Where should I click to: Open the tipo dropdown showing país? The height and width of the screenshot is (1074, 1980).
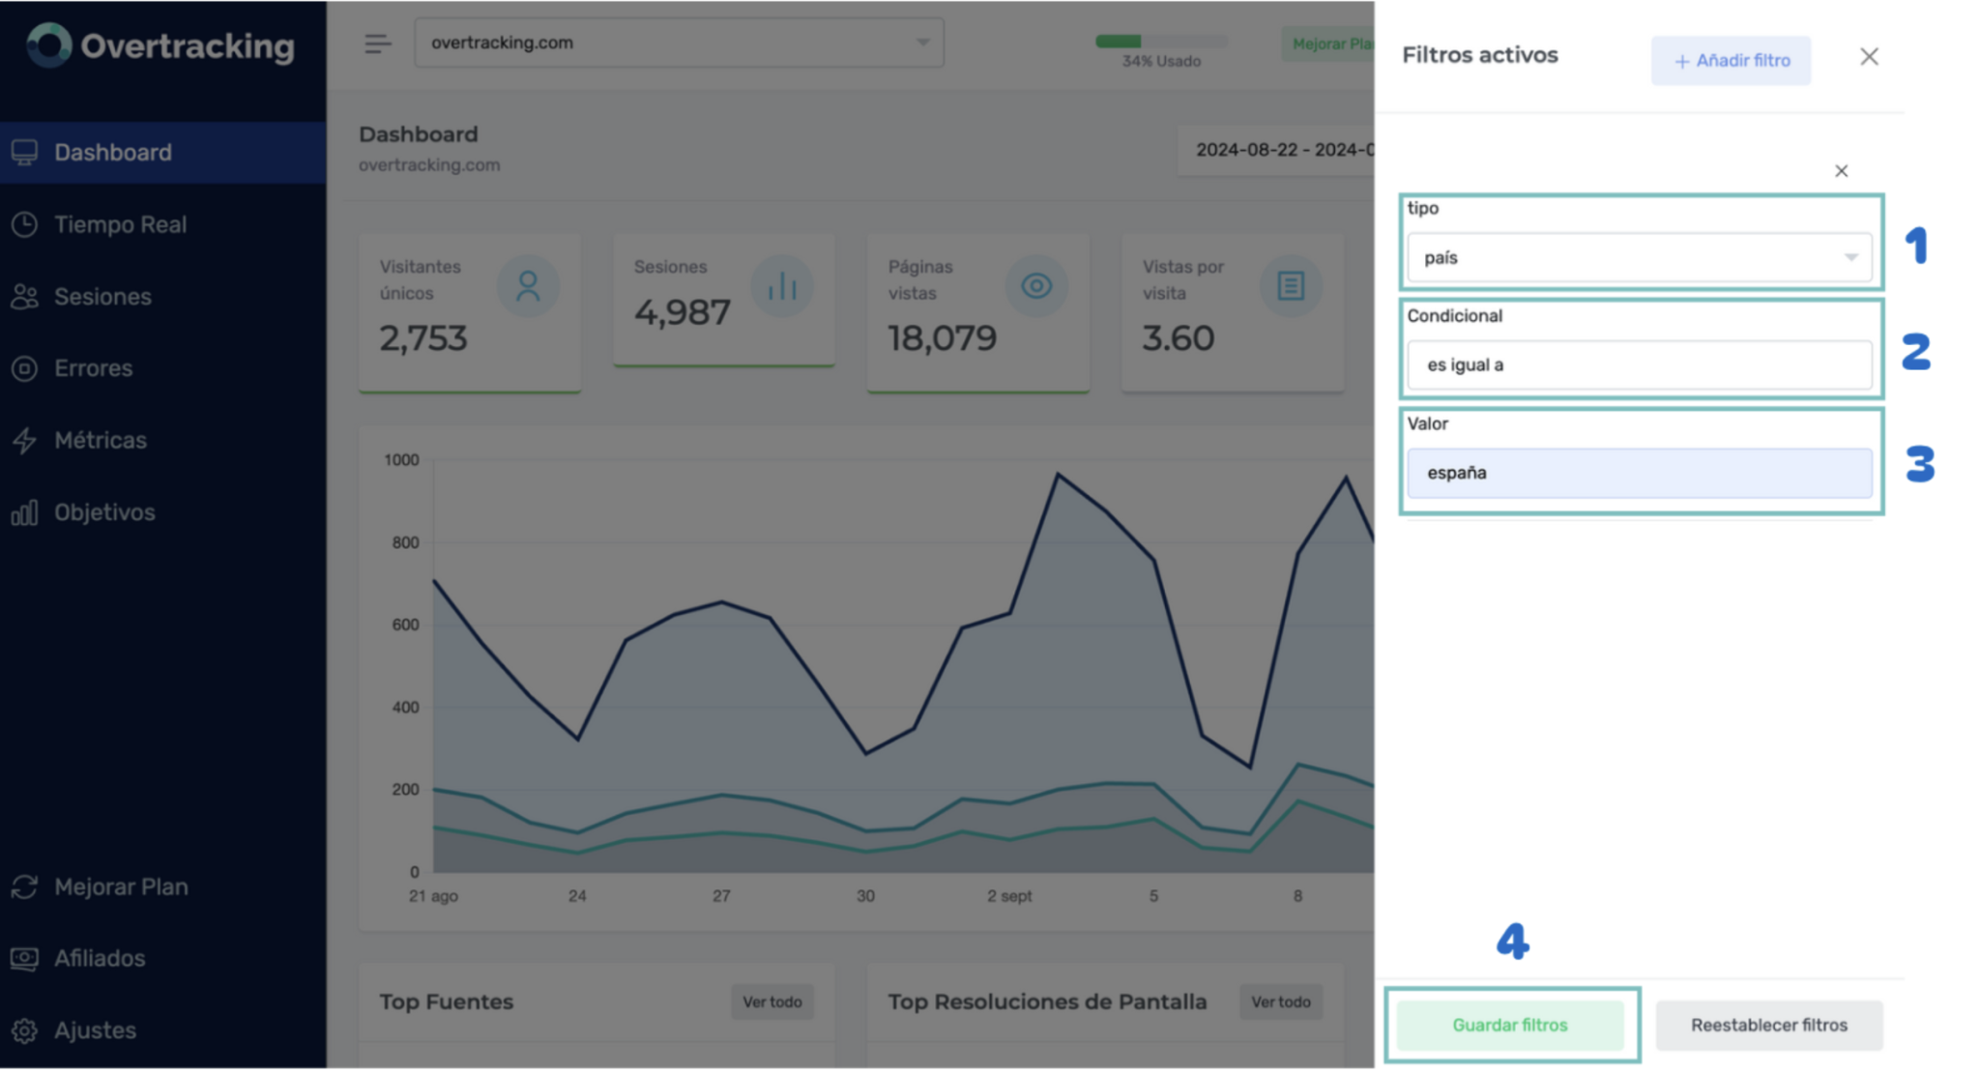point(1640,257)
